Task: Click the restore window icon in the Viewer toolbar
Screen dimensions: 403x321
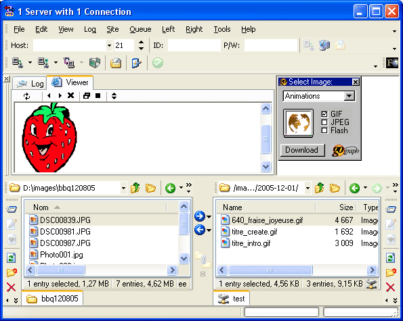Action: click(87, 96)
